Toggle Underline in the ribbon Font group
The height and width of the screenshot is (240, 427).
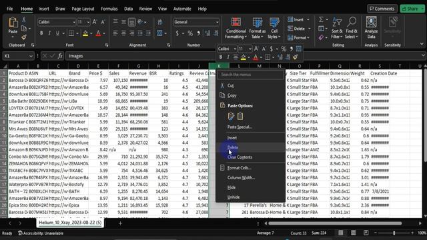pyautogui.click(x=57, y=33)
